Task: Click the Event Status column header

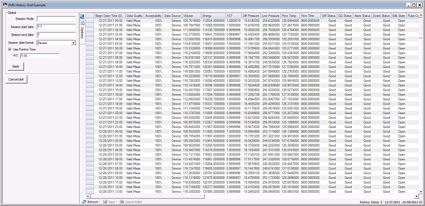Action: [x=381, y=16]
